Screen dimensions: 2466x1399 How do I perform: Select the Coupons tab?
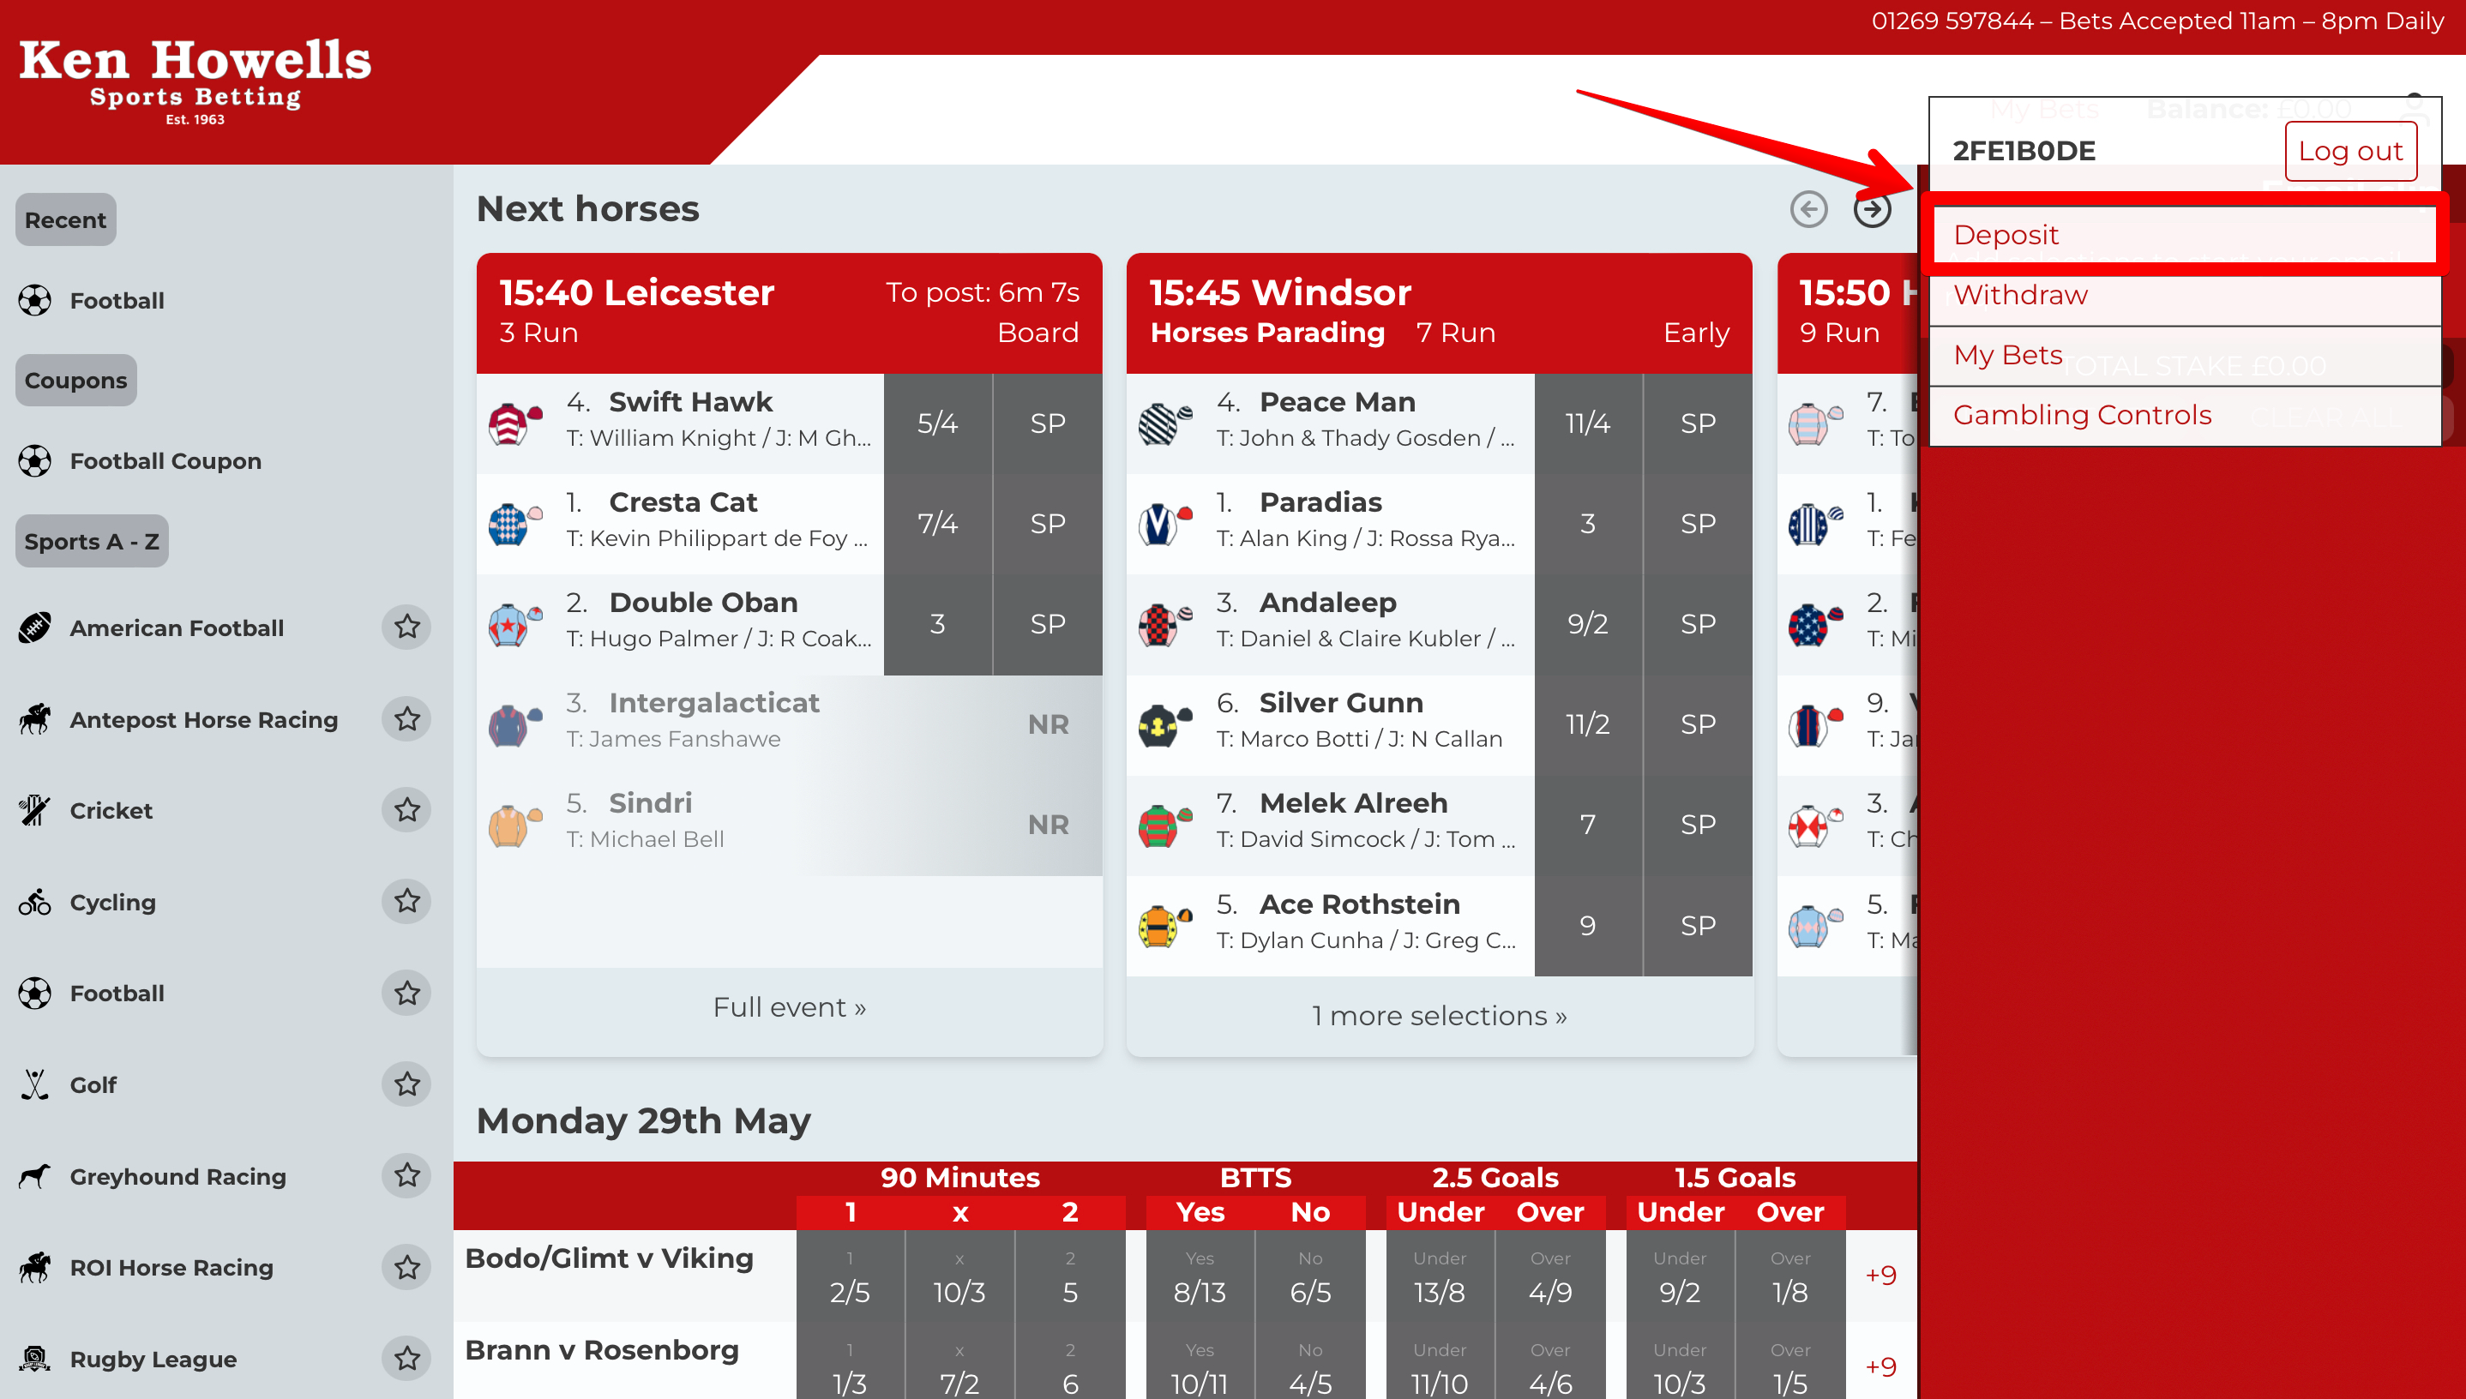click(75, 378)
